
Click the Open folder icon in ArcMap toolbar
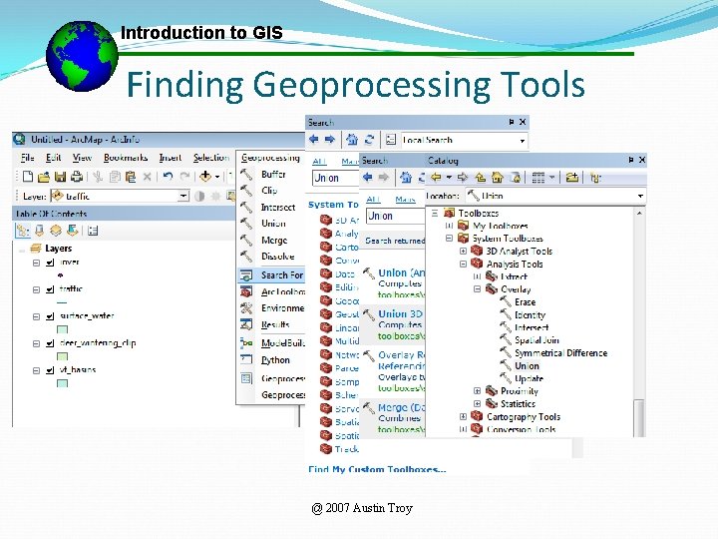[44, 177]
